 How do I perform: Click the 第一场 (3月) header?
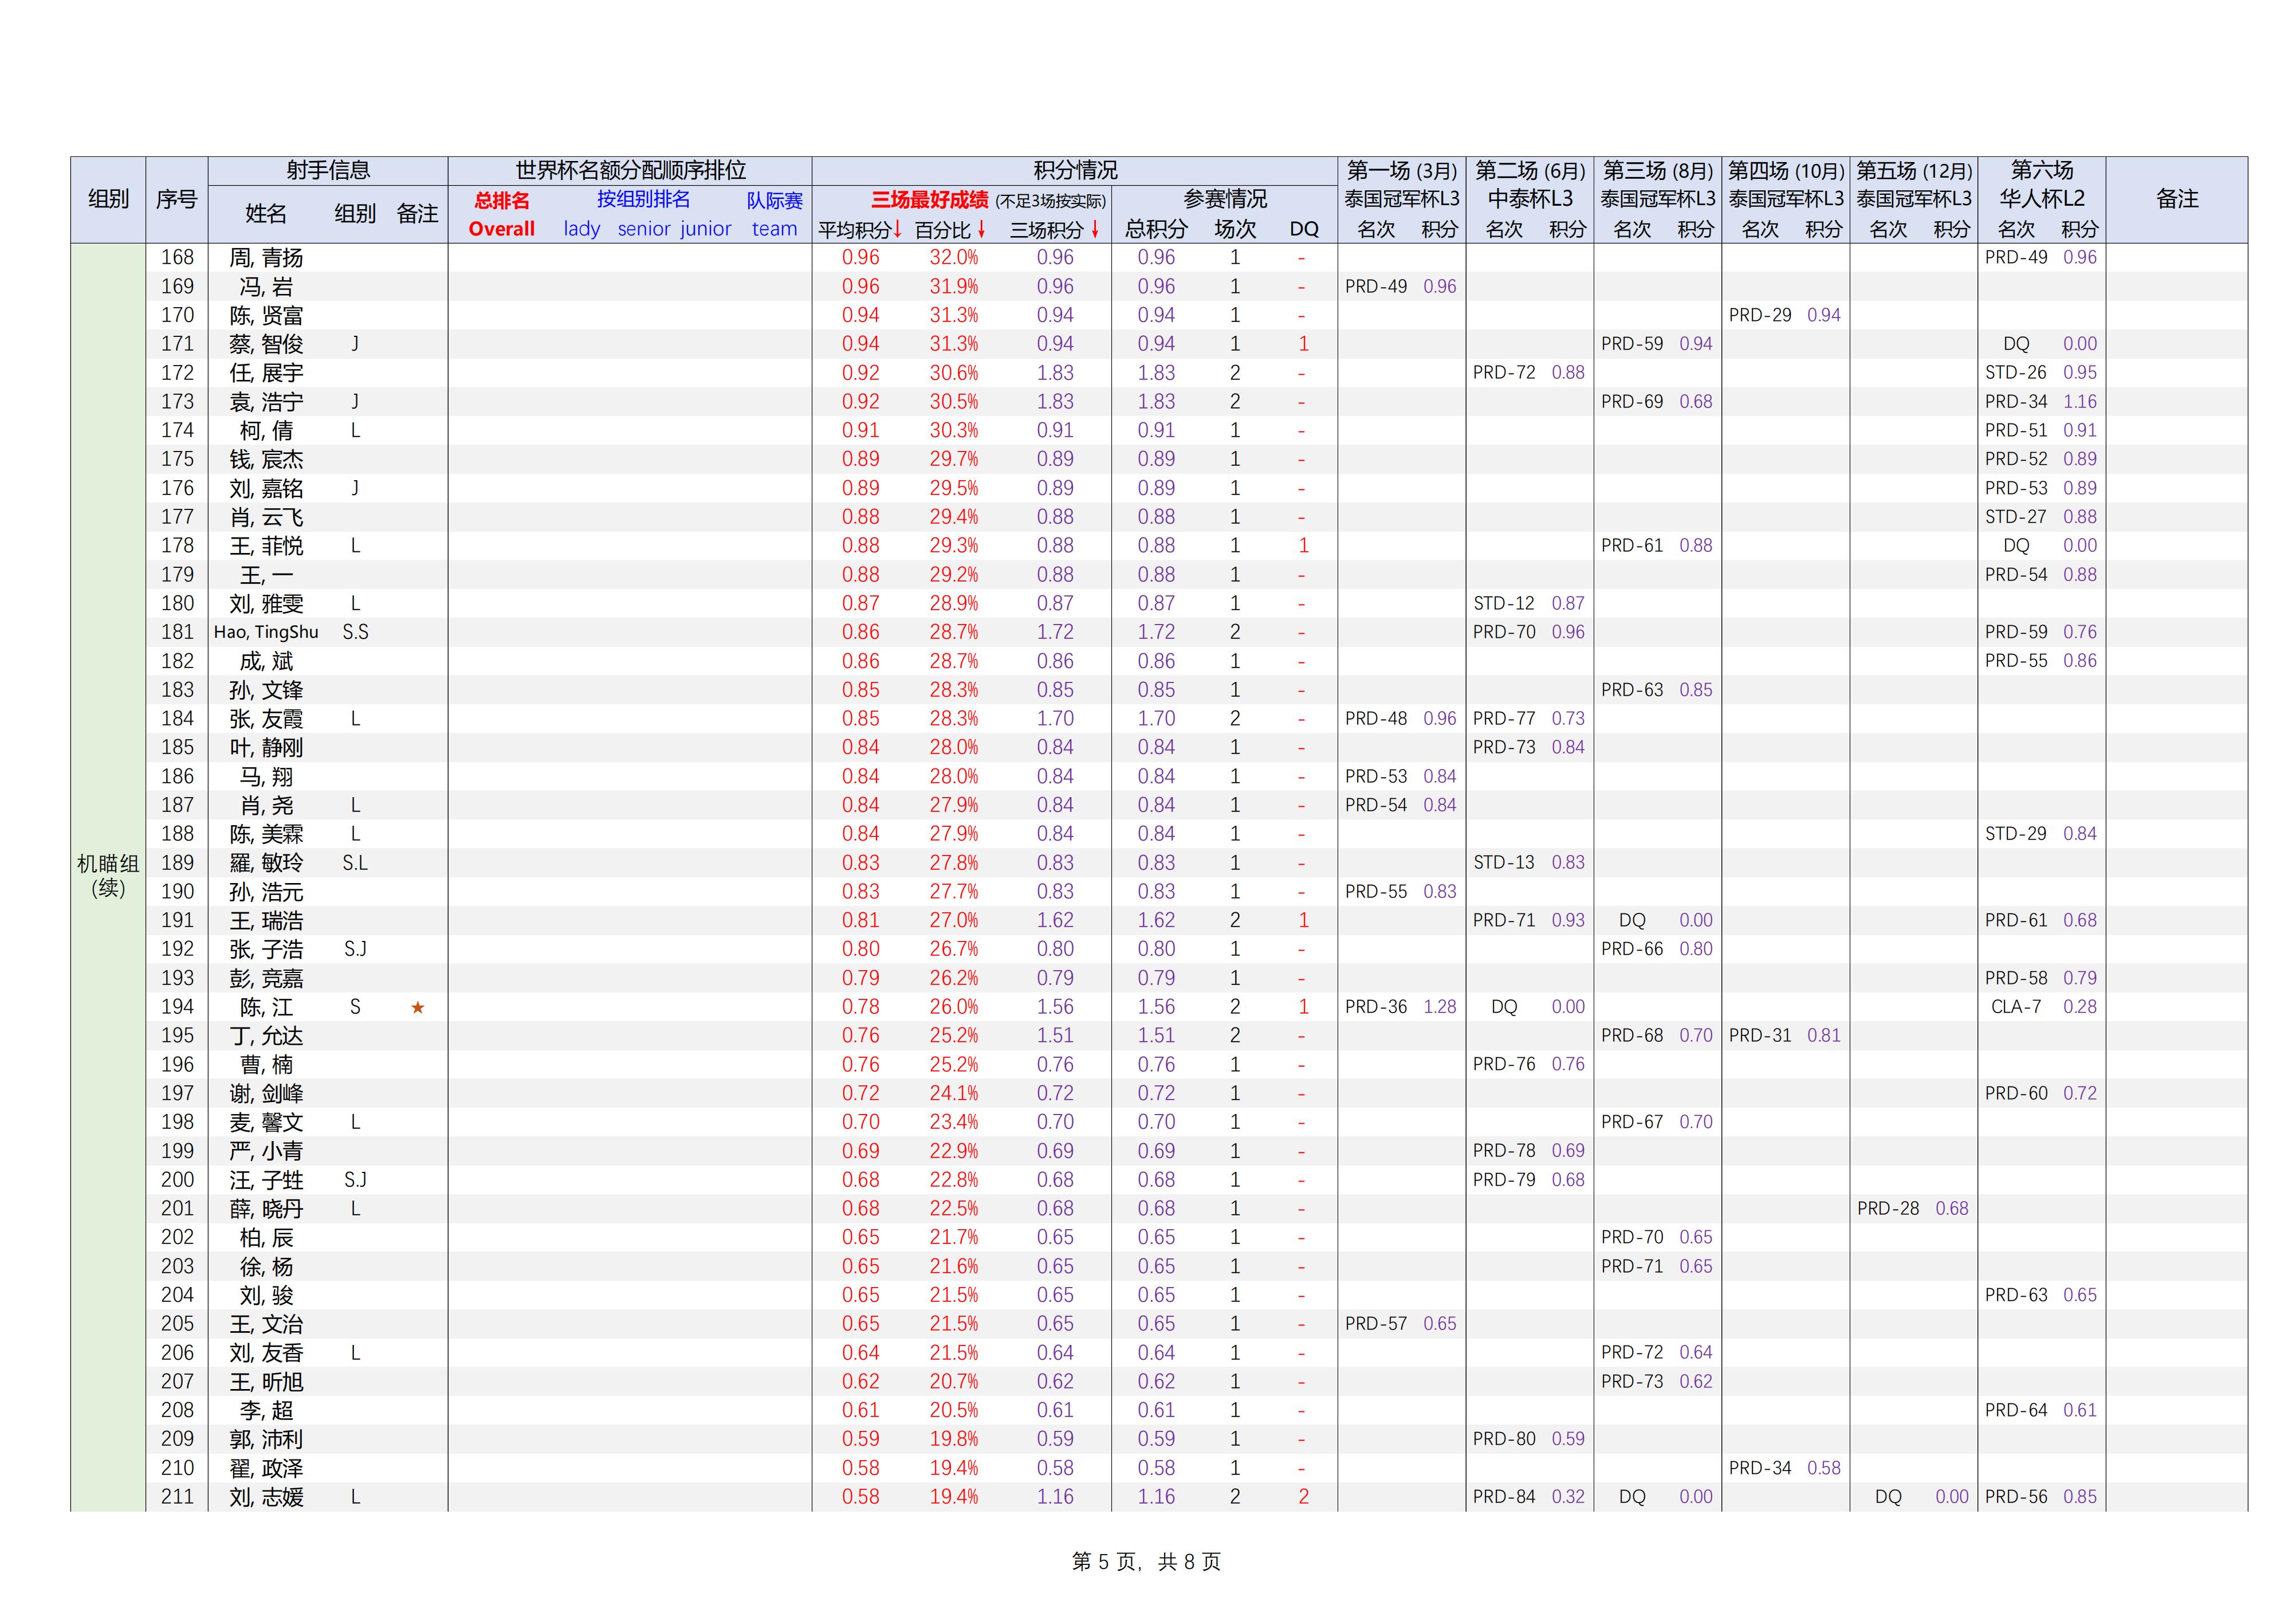pos(1401,170)
